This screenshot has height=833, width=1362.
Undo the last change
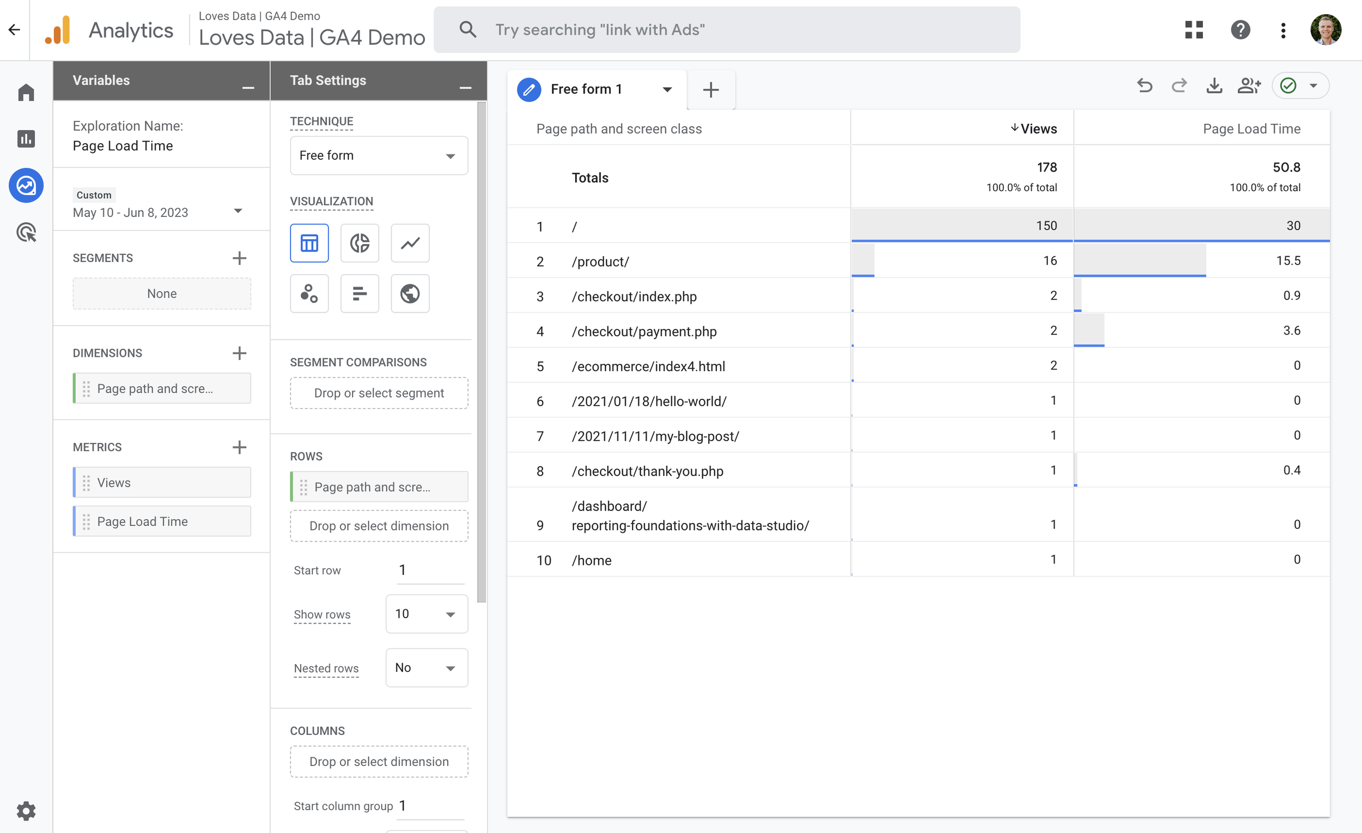pos(1145,86)
